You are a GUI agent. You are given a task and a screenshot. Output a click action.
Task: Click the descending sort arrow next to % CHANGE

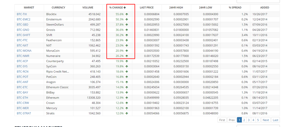click(x=124, y=8)
